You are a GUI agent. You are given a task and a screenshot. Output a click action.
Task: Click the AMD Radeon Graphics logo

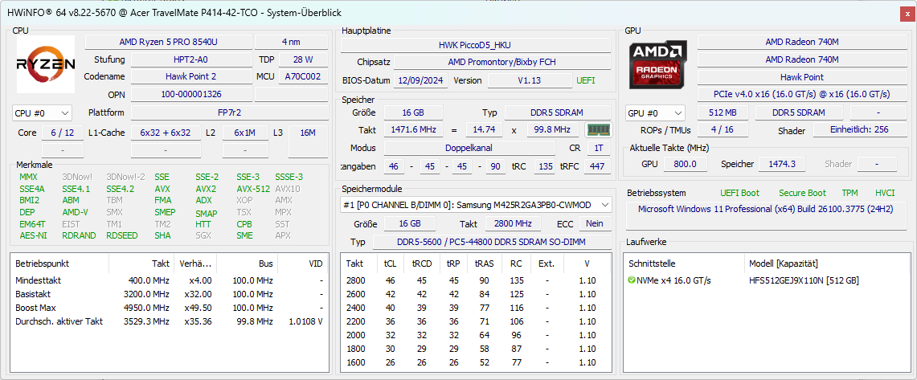pos(658,65)
